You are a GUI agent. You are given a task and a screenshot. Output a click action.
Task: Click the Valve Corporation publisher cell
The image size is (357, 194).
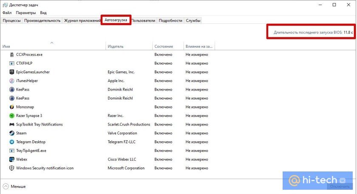click(122, 133)
